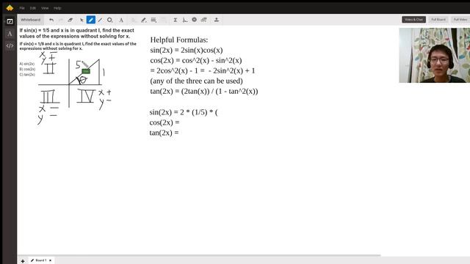Click the Sigma equation tool

point(176,20)
